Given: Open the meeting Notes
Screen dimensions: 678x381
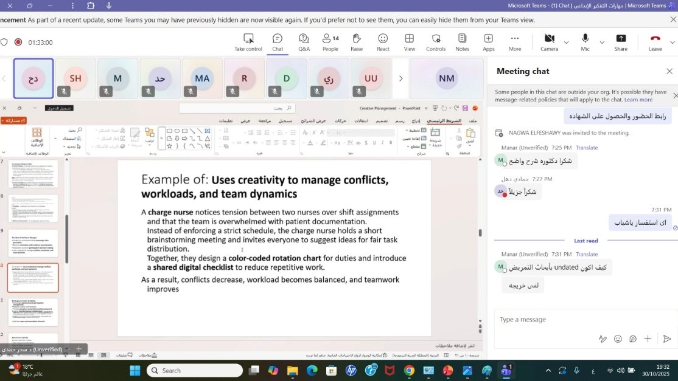Looking at the screenshot, I should click(x=462, y=42).
